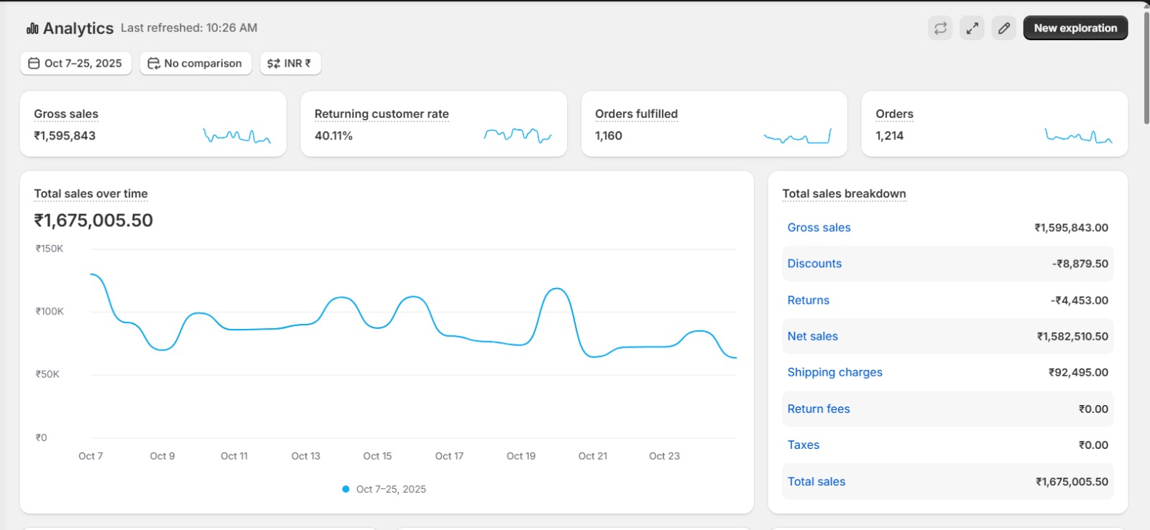Toggle the Oct 7–25, 2025 chart legend
This screenshot has height=530, width=1150.
[x=391, y=489]
